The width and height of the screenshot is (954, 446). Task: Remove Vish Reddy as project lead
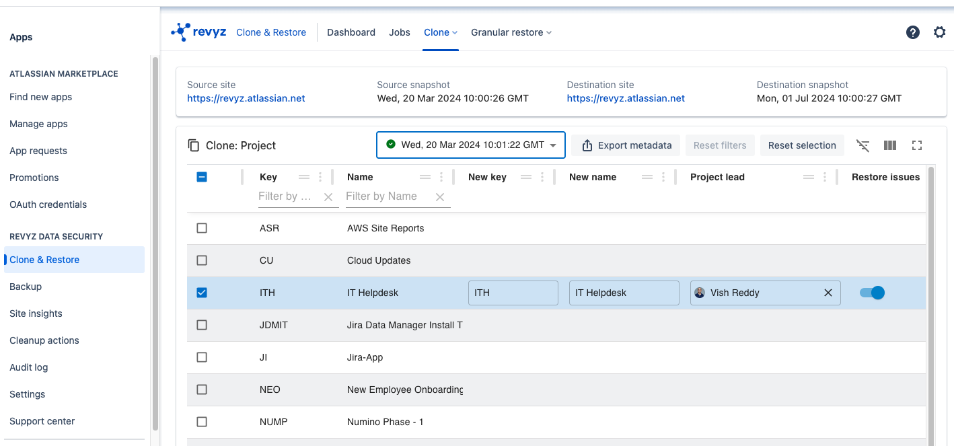828,293
